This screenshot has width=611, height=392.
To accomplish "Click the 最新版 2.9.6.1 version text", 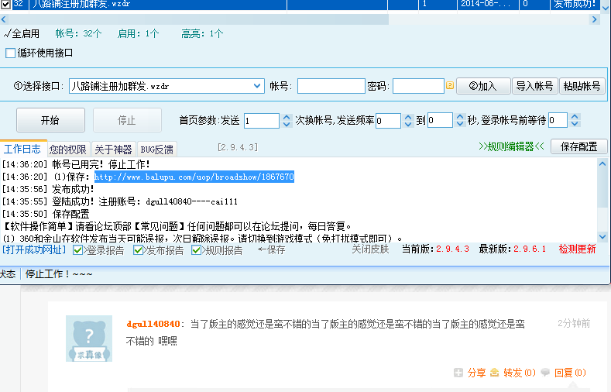I will pyautogui.click(x=513, y=249).
